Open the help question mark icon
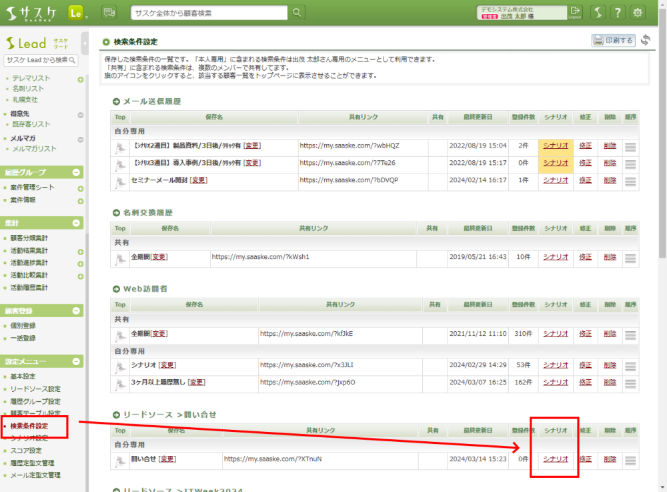This screenshot has height=492, width=667. 618,13
